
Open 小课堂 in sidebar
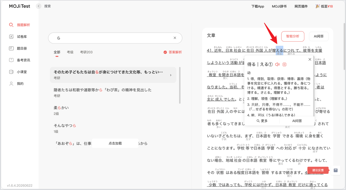tap(18, 72)
